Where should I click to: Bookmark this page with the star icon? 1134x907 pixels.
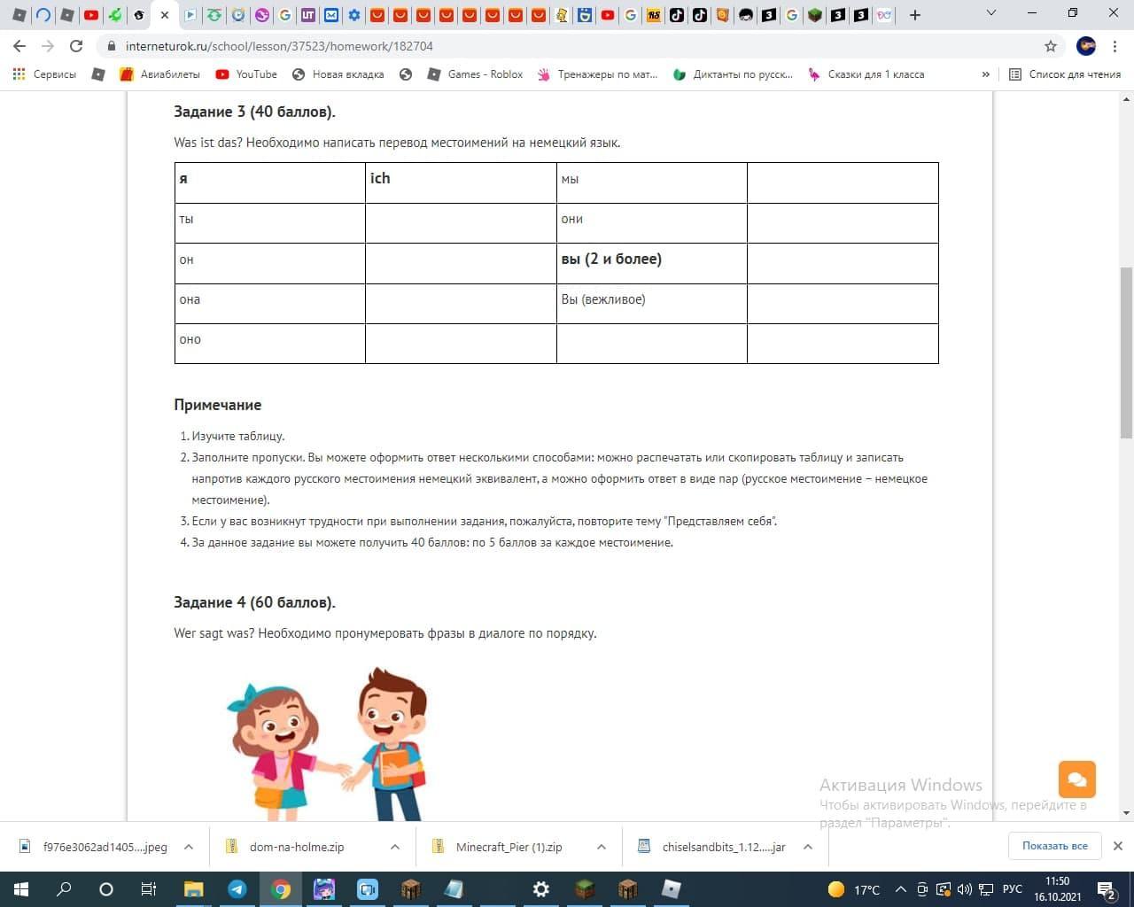click(x=1051, y=46)
